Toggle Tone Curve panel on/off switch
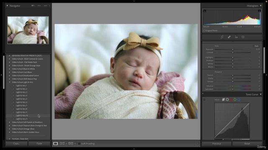This screenshot has width=268, height=150. 203,94
